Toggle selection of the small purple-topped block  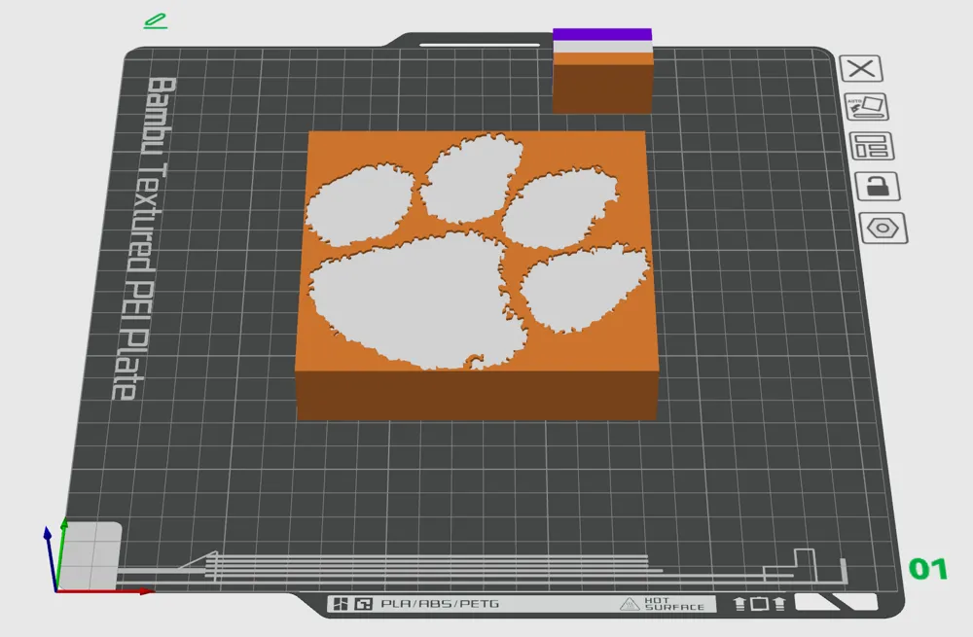click(601, 73)
